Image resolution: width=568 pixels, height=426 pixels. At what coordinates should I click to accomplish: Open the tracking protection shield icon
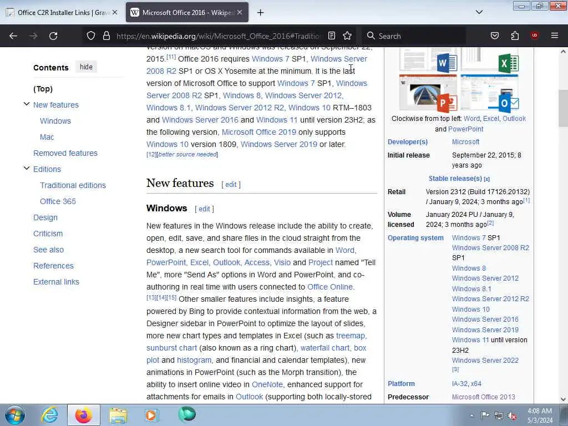coord(91,35)
